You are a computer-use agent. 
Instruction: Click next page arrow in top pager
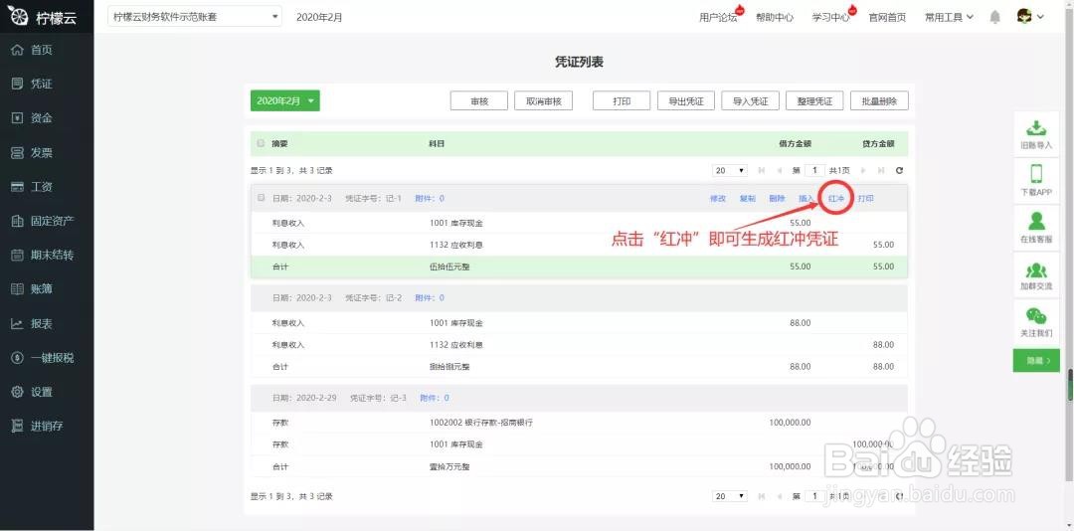pos(863,171)
